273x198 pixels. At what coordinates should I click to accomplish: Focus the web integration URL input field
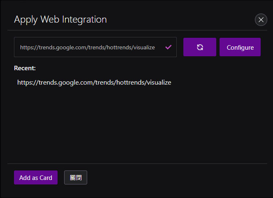point(95,47)
